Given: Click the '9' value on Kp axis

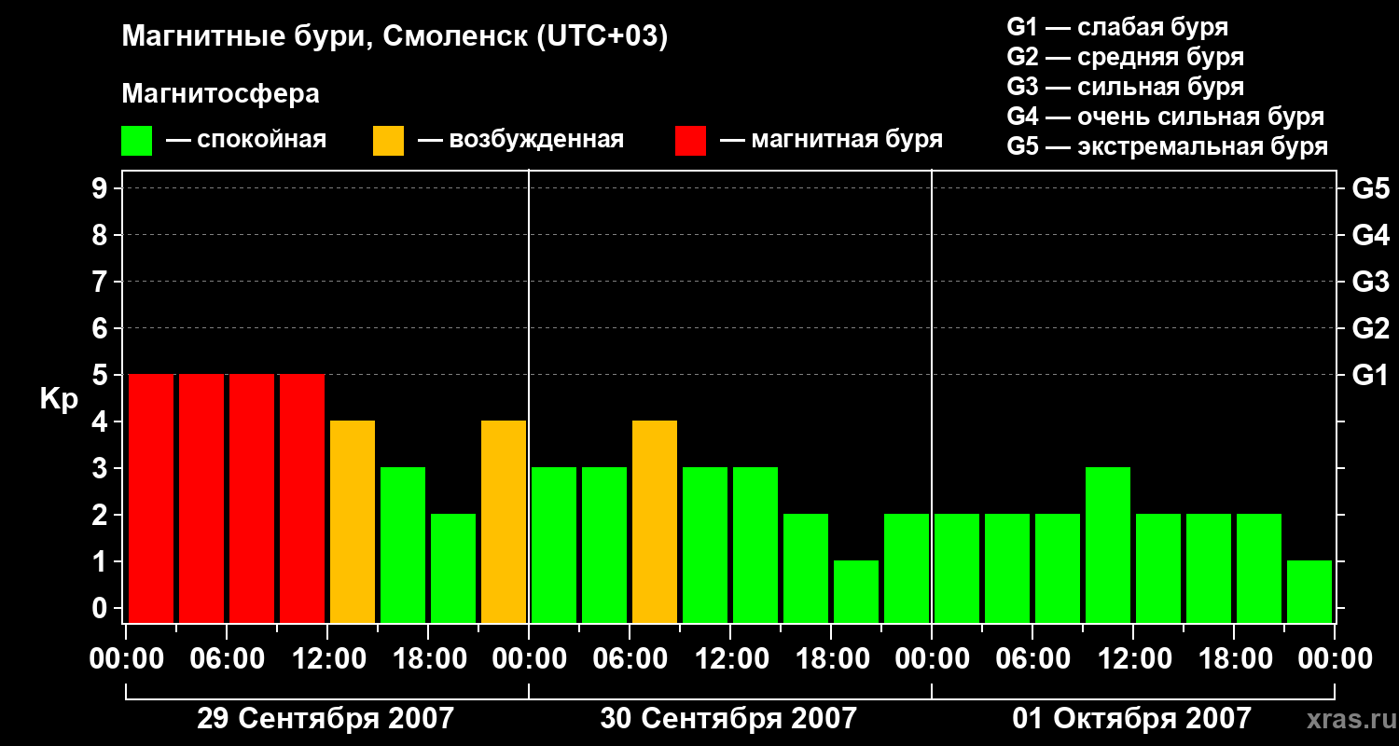Looking at the screenshot, I should [102, 189].
